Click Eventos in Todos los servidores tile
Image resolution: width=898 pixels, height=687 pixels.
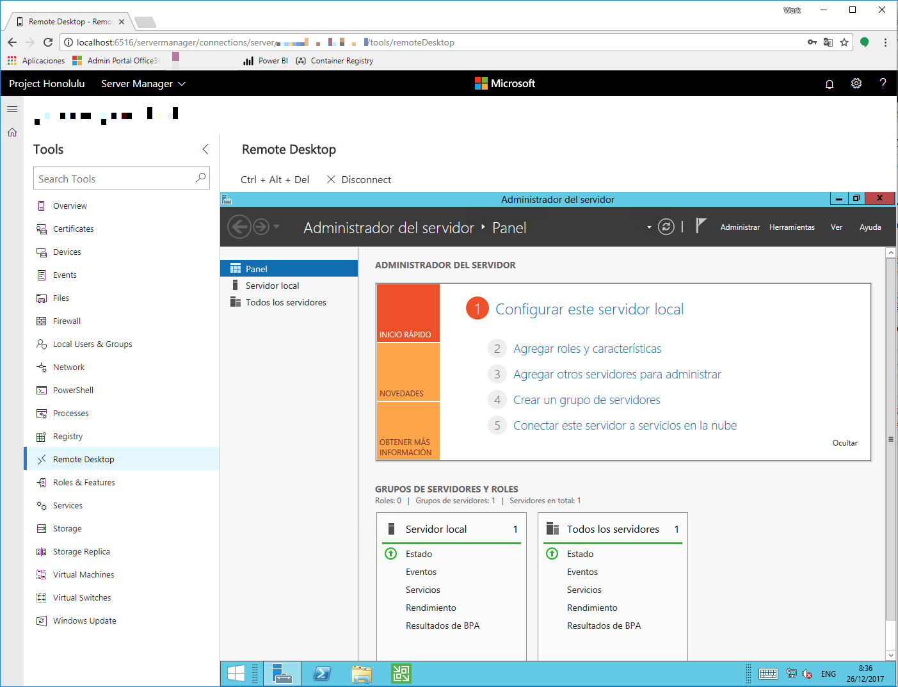[582, 572]
